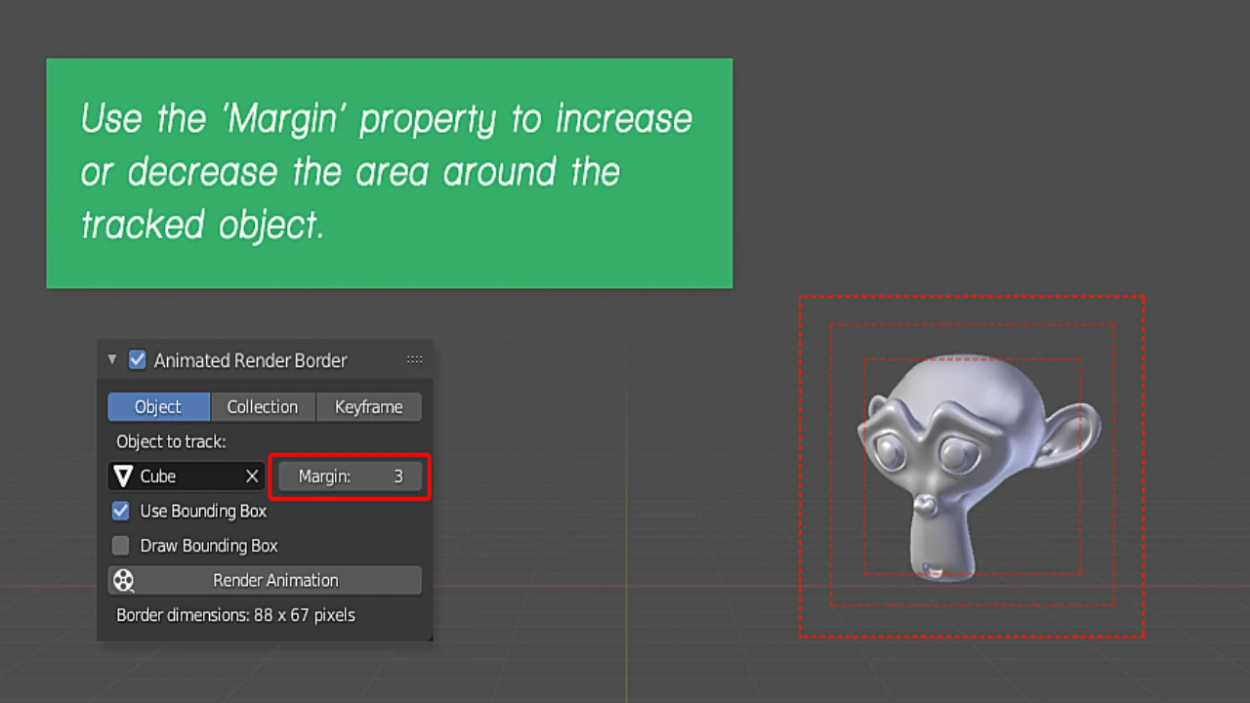
Task: Select the Object tracking mode tab
Action: point(158,407)
